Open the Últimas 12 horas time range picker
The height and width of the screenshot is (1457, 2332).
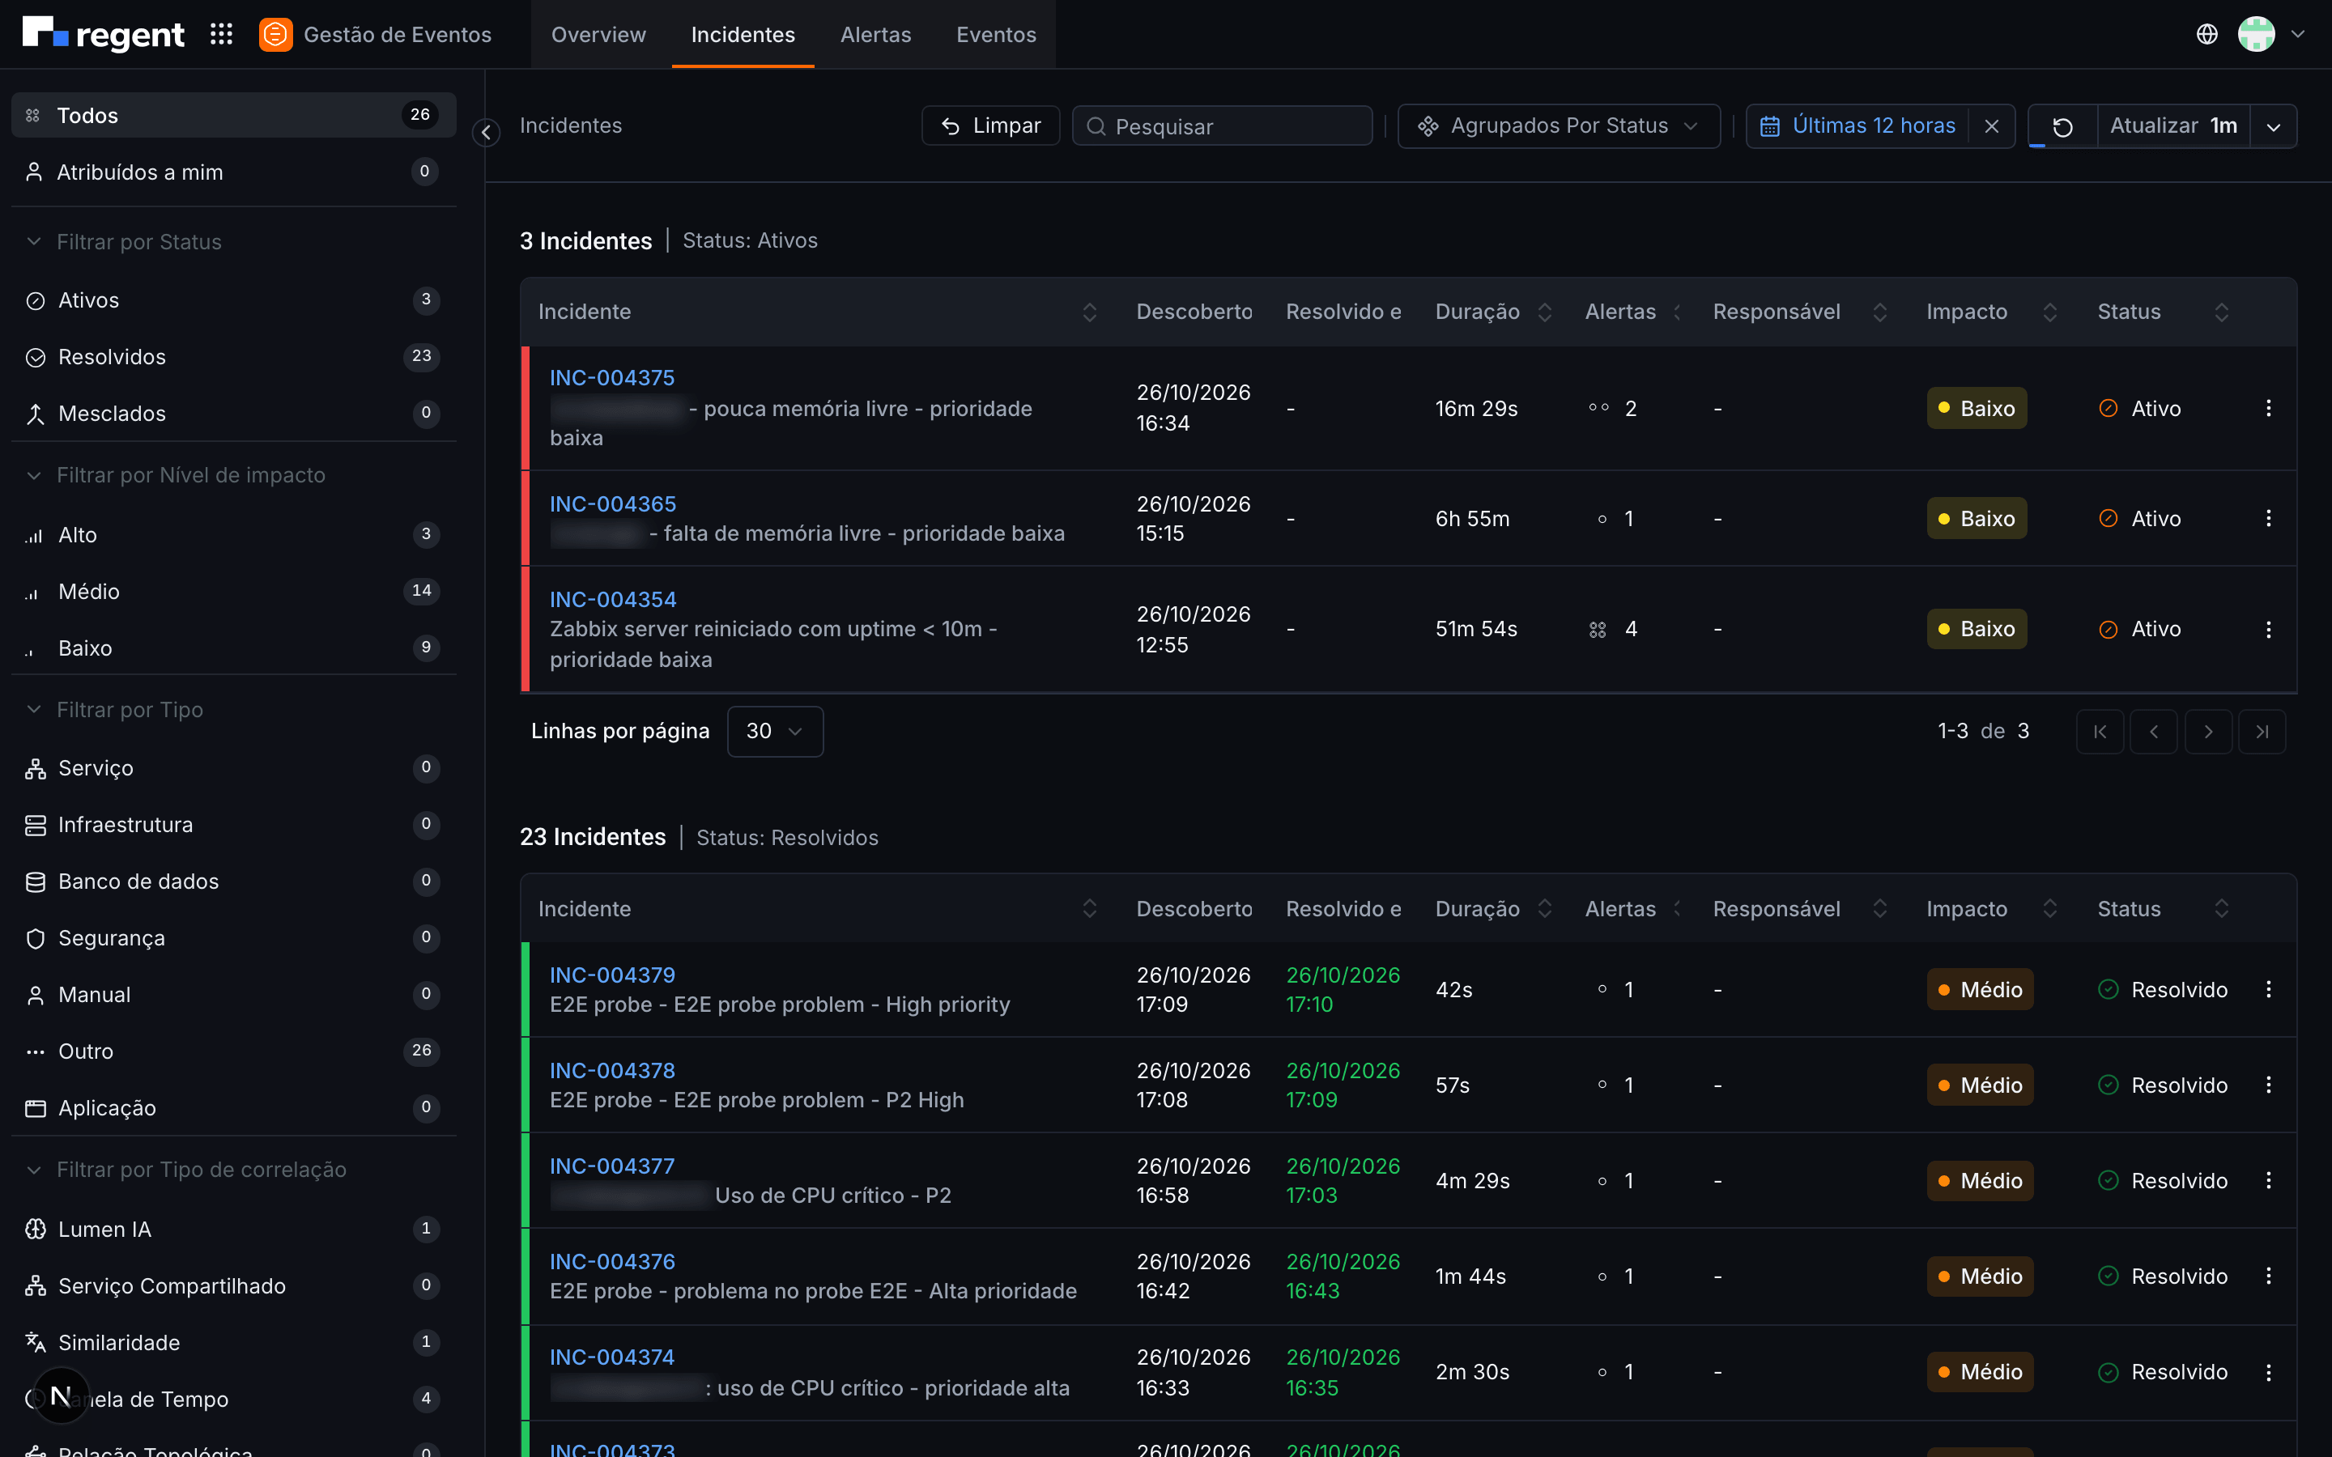tap(1859, 126)
